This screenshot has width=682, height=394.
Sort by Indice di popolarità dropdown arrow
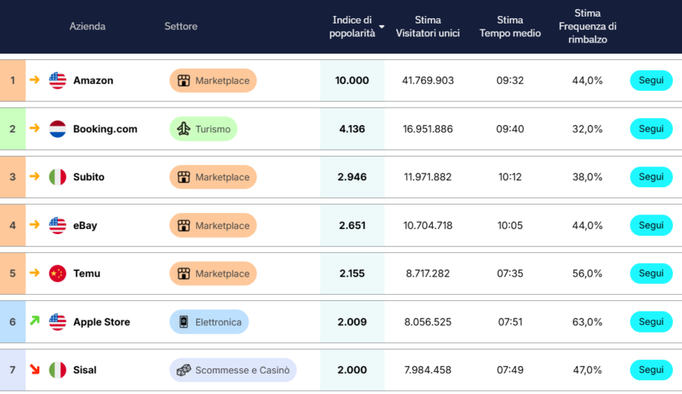pos(382,27)
